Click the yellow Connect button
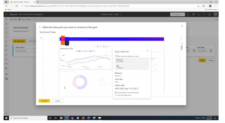 tap(44, 101)
